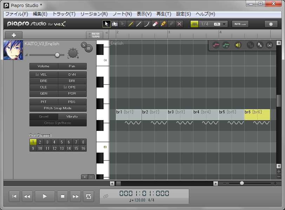This screenshot has width=285, height=210.
Task: Click the pan knob dial
Action: tap(73, 53)
